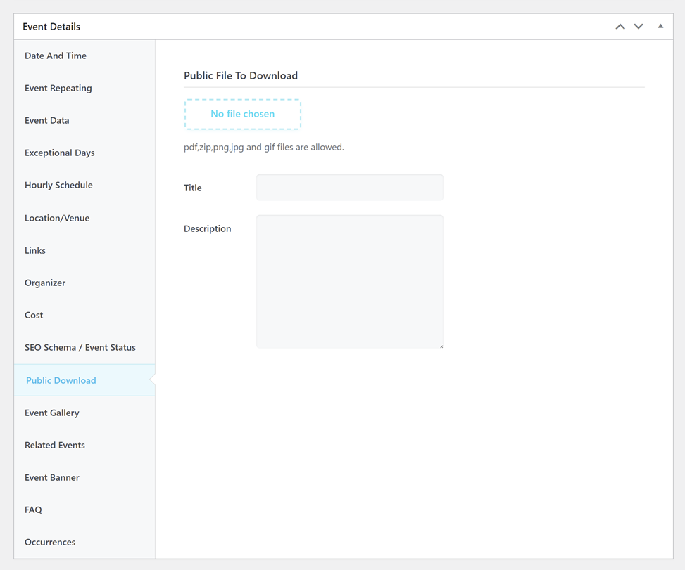Go to Hourly Schedule tab
The height and width of the screenshot is (570, 685).
coord(59,185)
